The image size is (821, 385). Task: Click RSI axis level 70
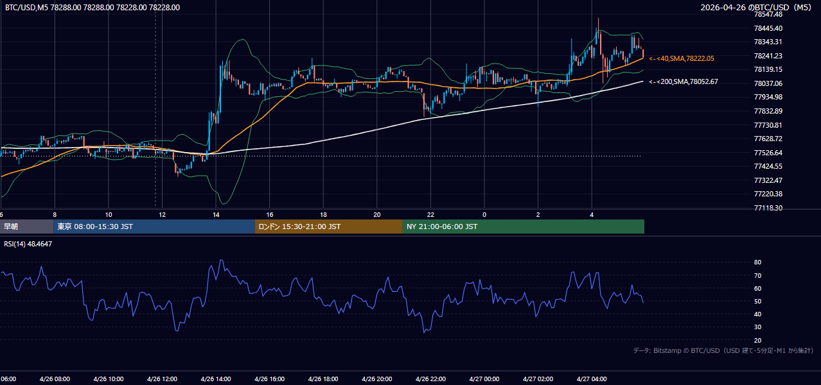click(x=757, y=275)
